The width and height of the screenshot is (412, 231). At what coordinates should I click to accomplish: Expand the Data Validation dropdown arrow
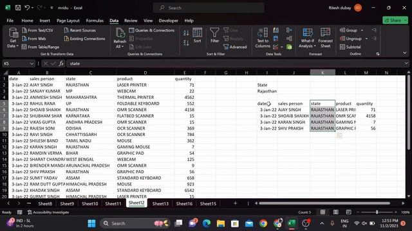tap(282, 47)
